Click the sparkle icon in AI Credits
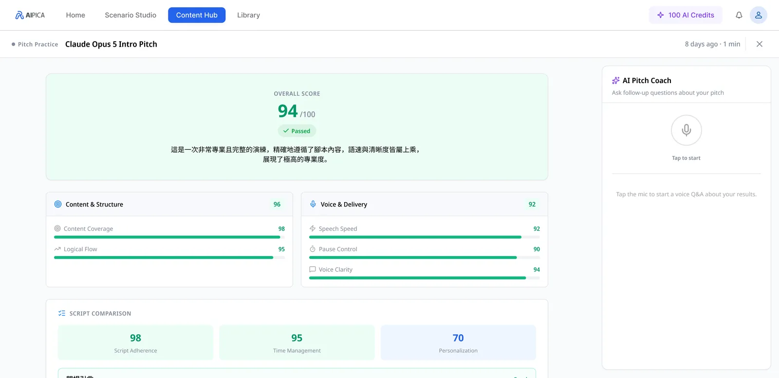 pyautogui.click(x=661, y=15)
